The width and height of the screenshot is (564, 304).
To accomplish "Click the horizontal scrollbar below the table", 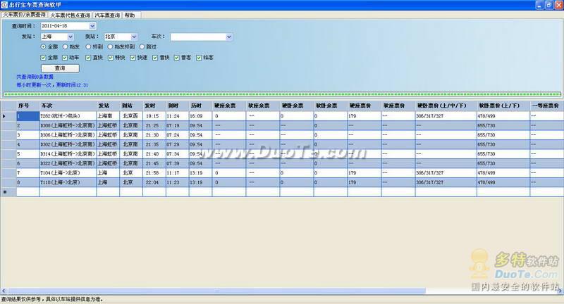I will click(282, 291).
